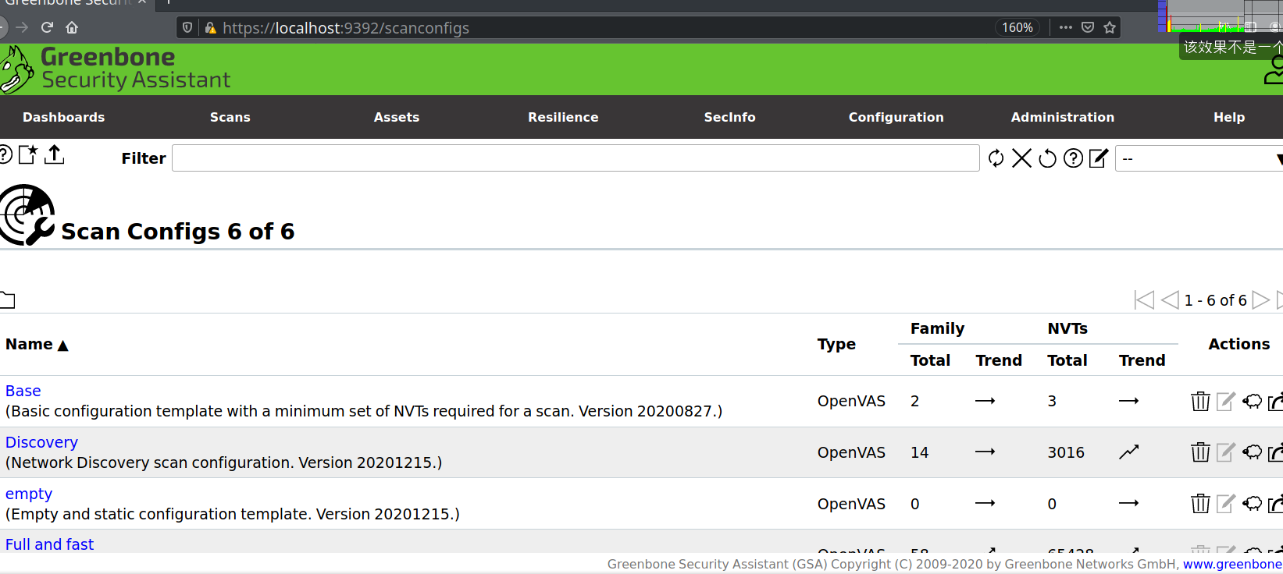Select the NVT total 3016 for Discovery
This screenshot has height=574, width=1283.
[1066, 452]
